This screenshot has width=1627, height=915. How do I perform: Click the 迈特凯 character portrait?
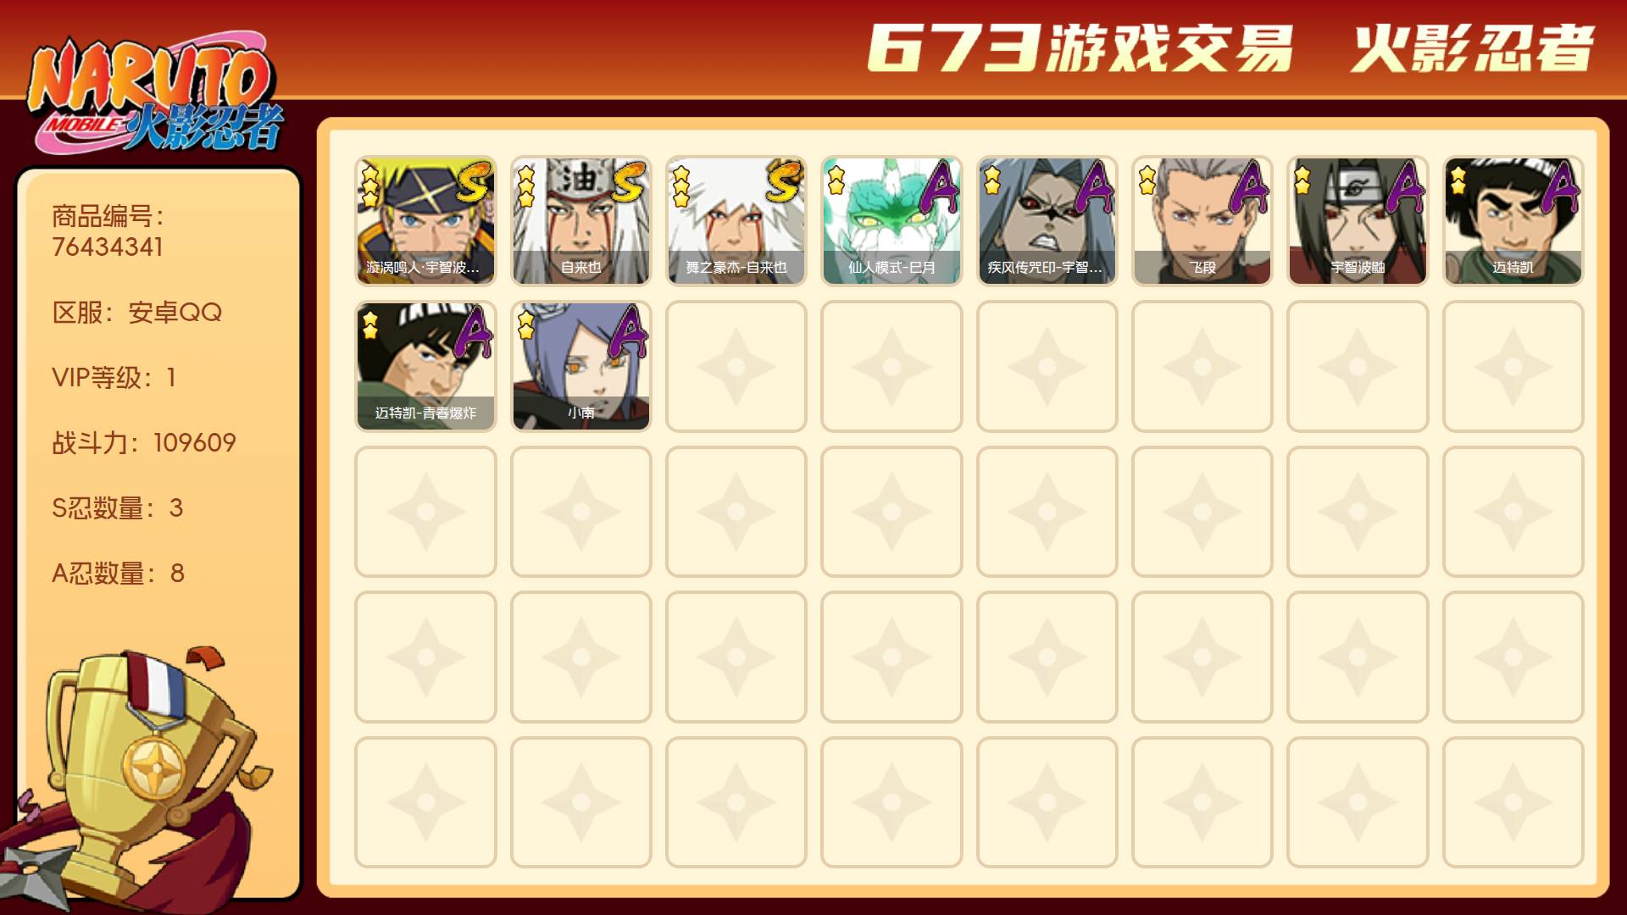(x=1513, y=221)
